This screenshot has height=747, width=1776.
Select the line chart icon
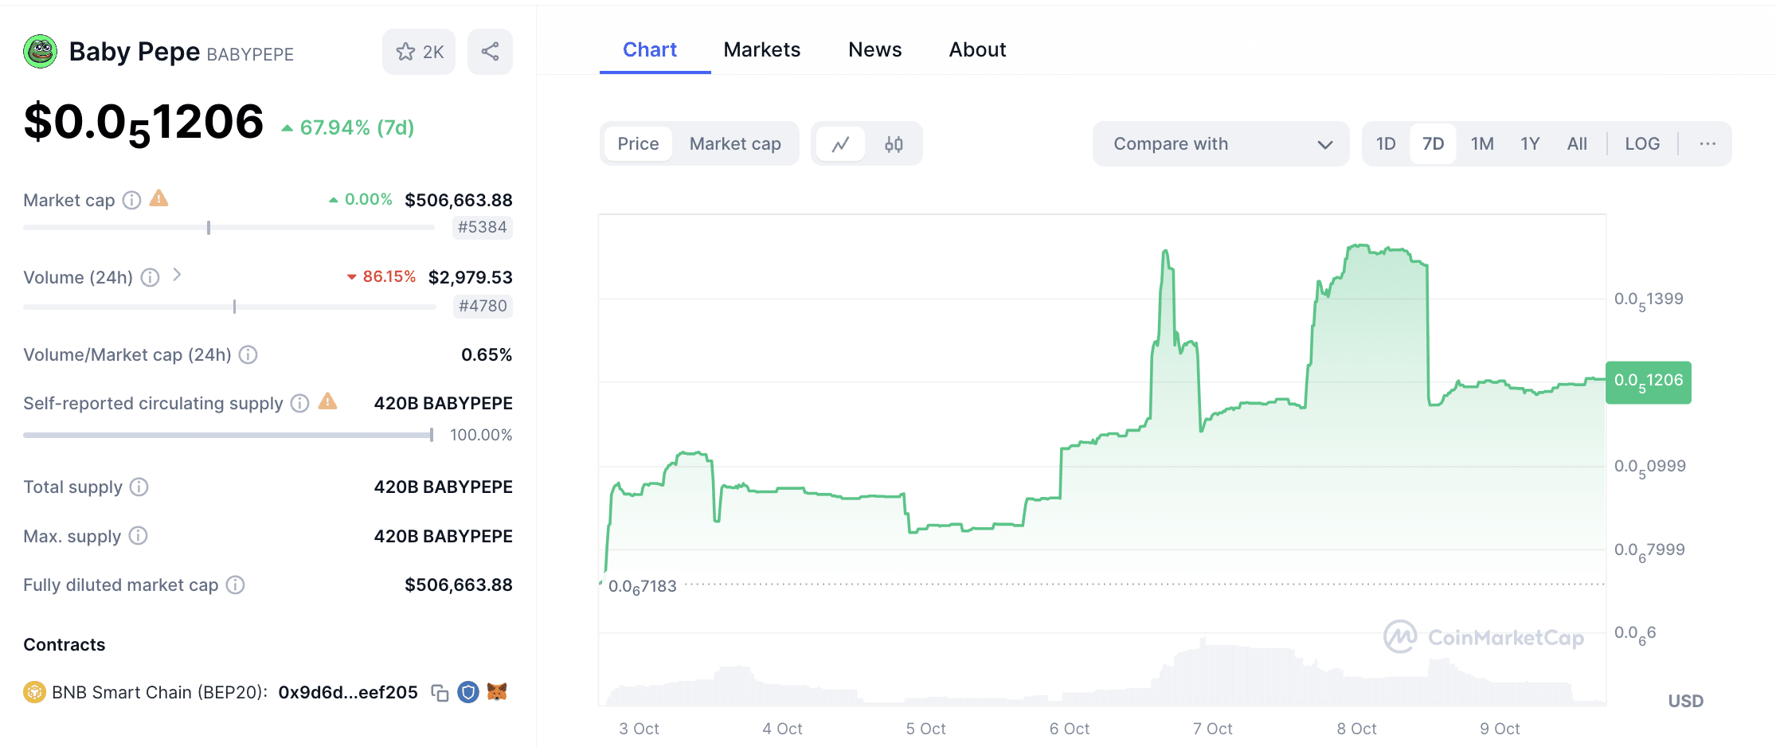click(840, 144)
